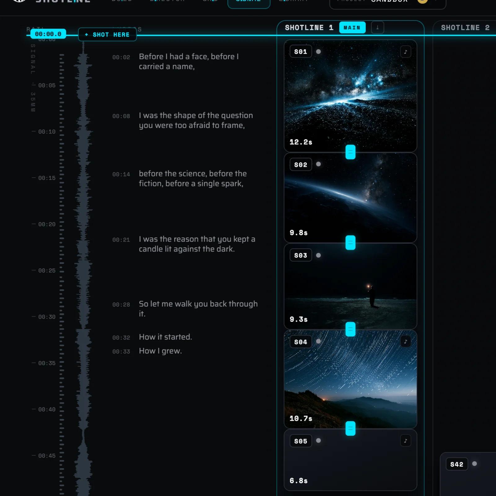Select the SHOTLINE 2 column header
Viewport: 496px width, 496px height.
[x=465, y=28]
